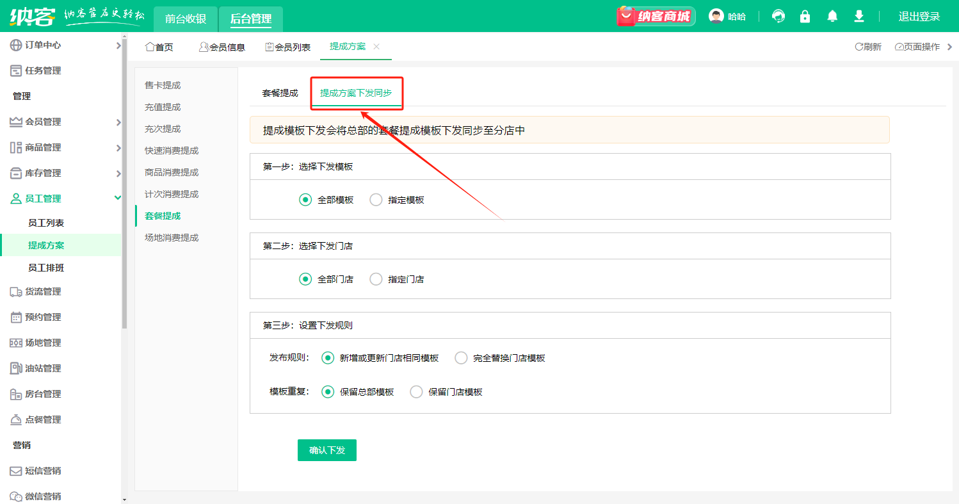Screen dimensions: 959x504
Task: Click the user avatar icon
Action: [x=716, y=17]
